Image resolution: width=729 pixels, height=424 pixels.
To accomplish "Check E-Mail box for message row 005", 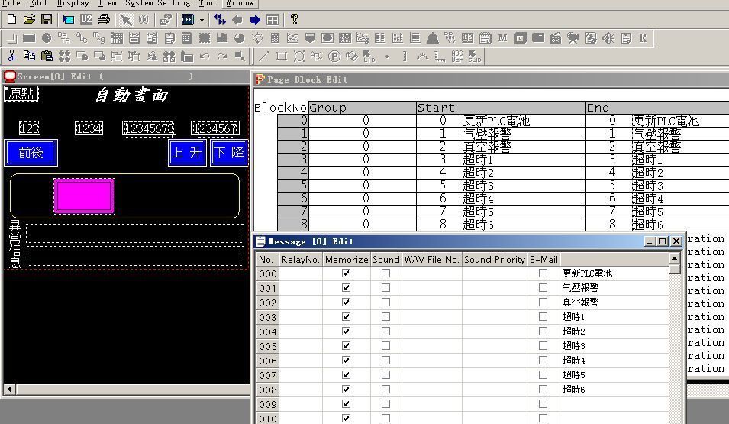I will point(543,346).
